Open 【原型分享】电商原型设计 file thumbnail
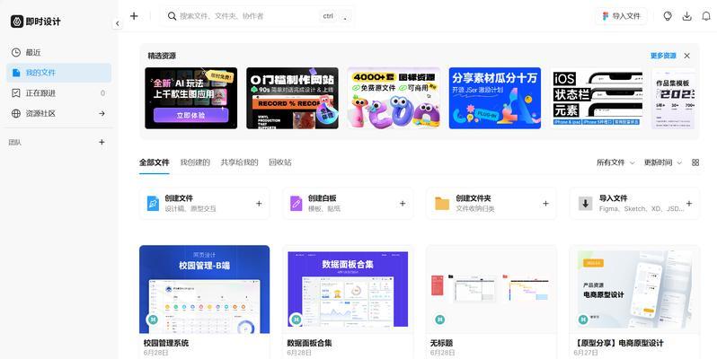Viewport: 717px width, 359px height. 634,289
